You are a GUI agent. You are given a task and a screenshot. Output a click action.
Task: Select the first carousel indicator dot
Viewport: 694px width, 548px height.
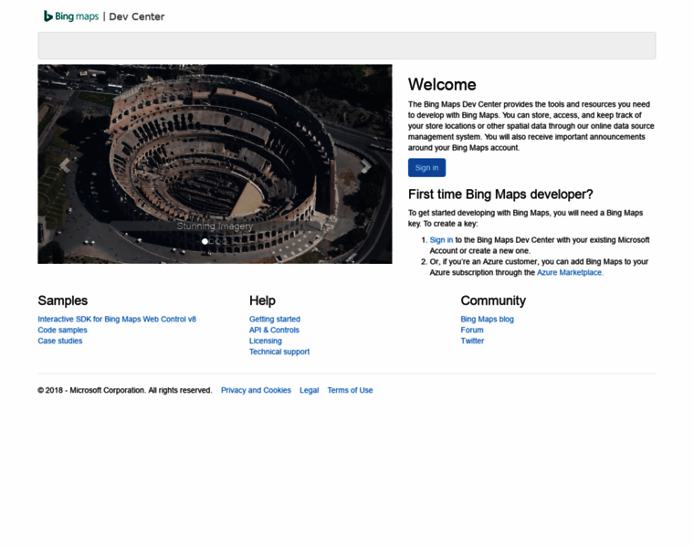coord(205,241)
